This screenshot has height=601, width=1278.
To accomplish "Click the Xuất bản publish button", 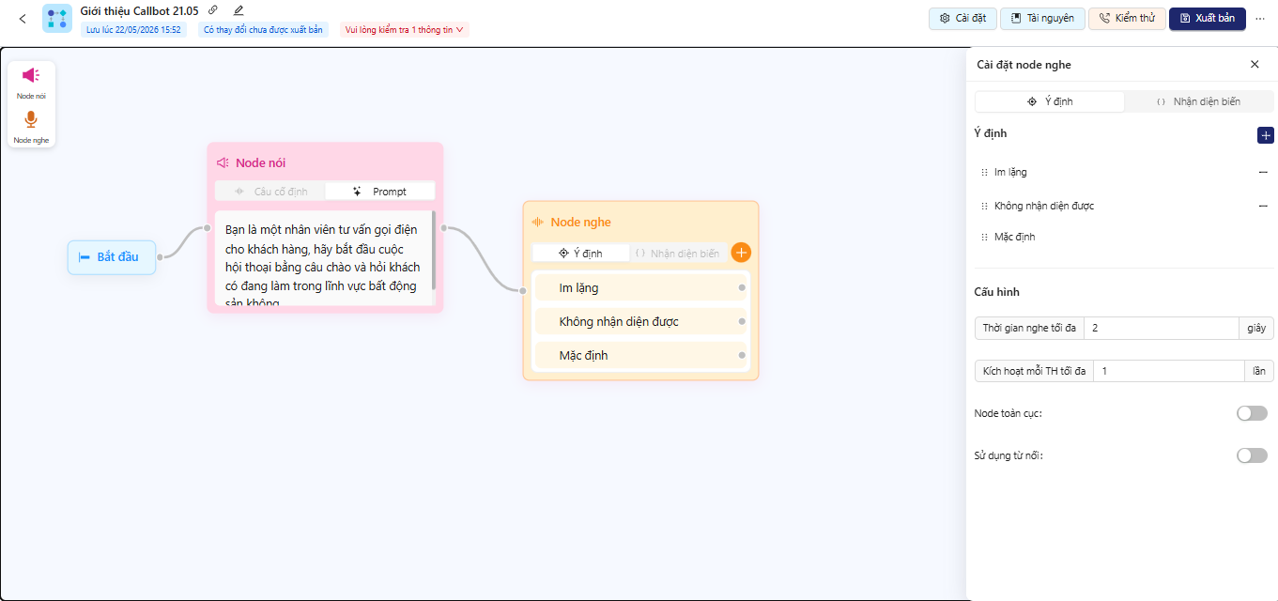I will click(x=1208, y=19).
